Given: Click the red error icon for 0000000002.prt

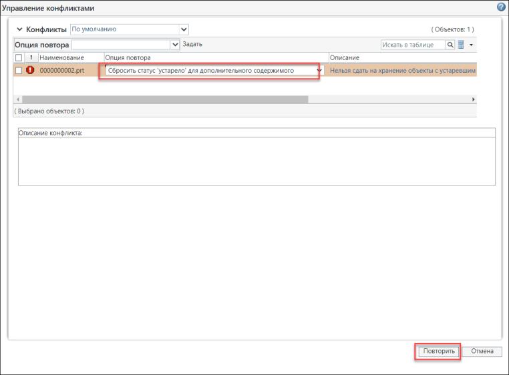Looking at the screenshot, I should pyautogui.click(x=30, y=70).
